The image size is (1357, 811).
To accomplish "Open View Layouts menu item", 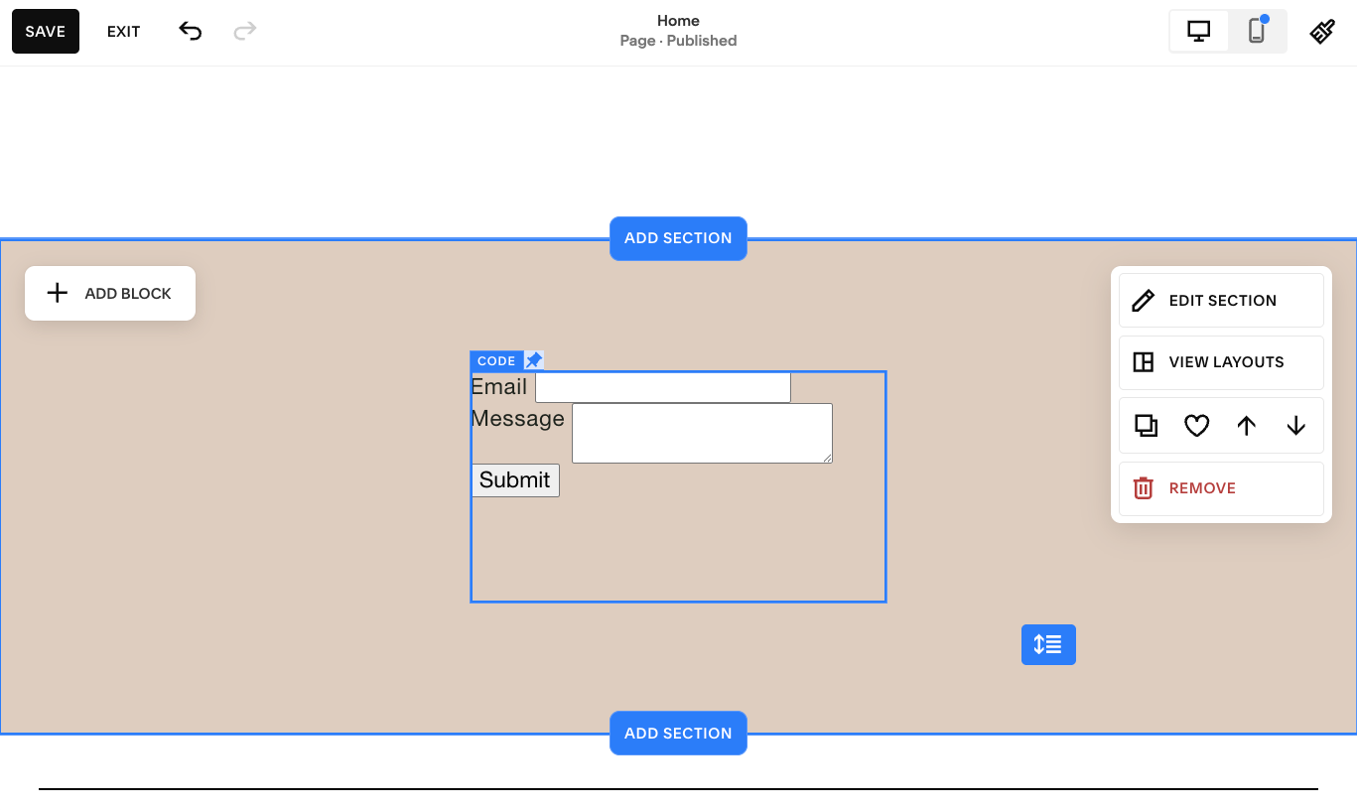I will [x=1221, y=362].
